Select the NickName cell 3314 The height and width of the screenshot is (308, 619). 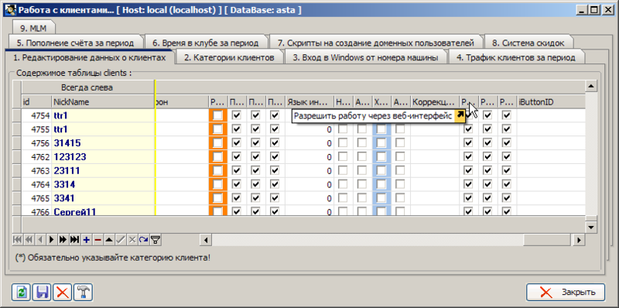tap(103, 184)
